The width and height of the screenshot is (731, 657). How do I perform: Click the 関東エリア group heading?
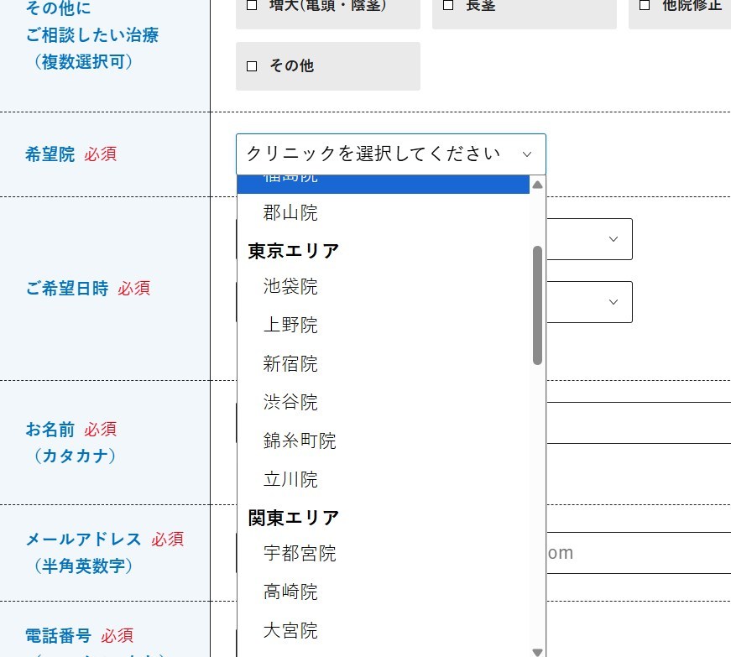click(x=293, y=518)
